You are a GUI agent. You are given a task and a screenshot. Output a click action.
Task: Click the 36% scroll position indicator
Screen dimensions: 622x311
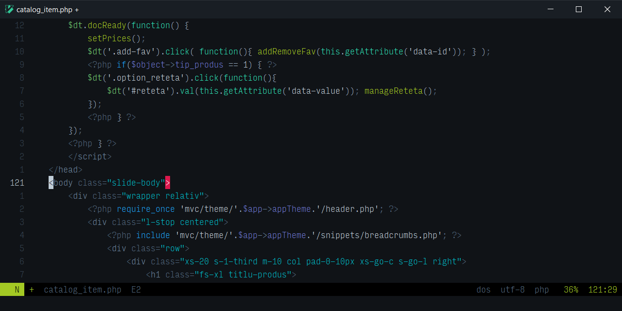(571, 290)
